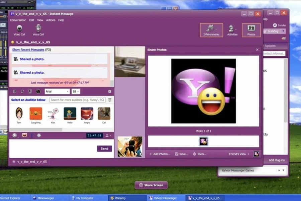
Task: Open the Photos sharing feature
Action: (x=251, y=30)
